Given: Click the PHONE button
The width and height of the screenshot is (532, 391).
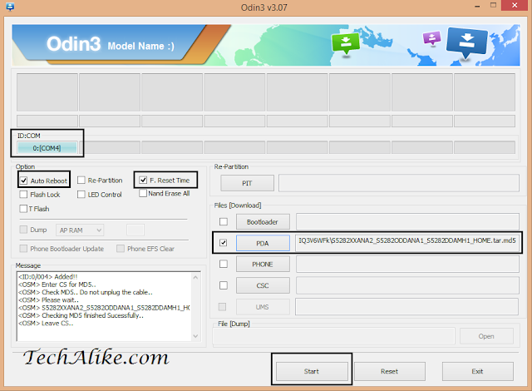Looking at the screenshot, I should pos(263,264).
